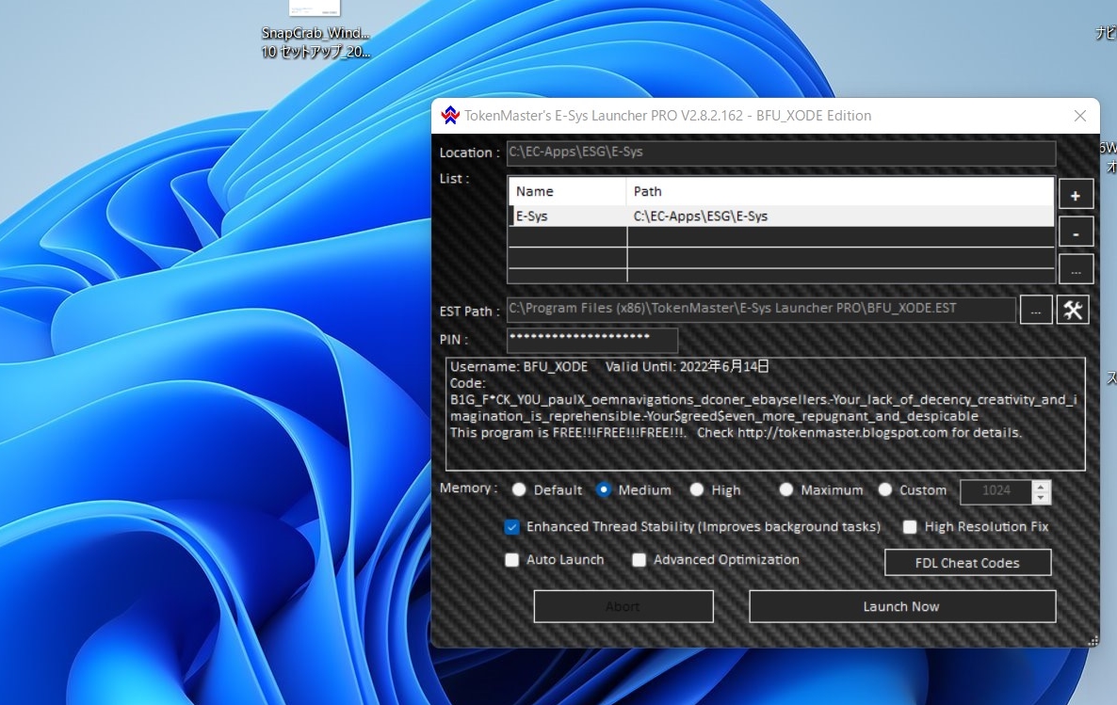Browse list entry with the ellipsis button beside List
1117x705 pixels.
coord(1076,270)
